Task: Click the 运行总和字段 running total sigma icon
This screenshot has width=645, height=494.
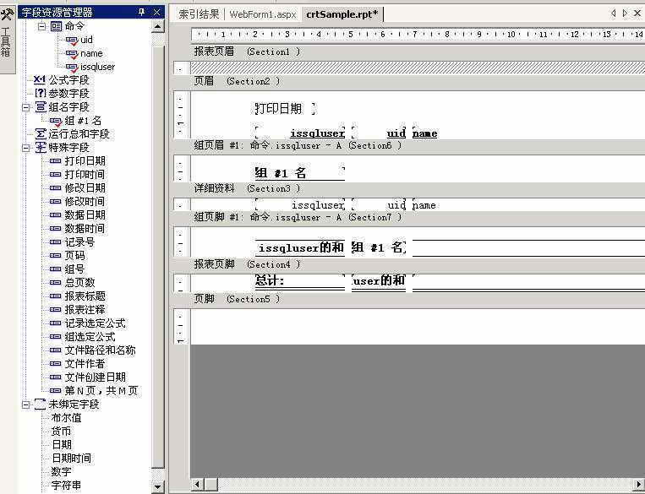Action: click(x=40, y=134)
